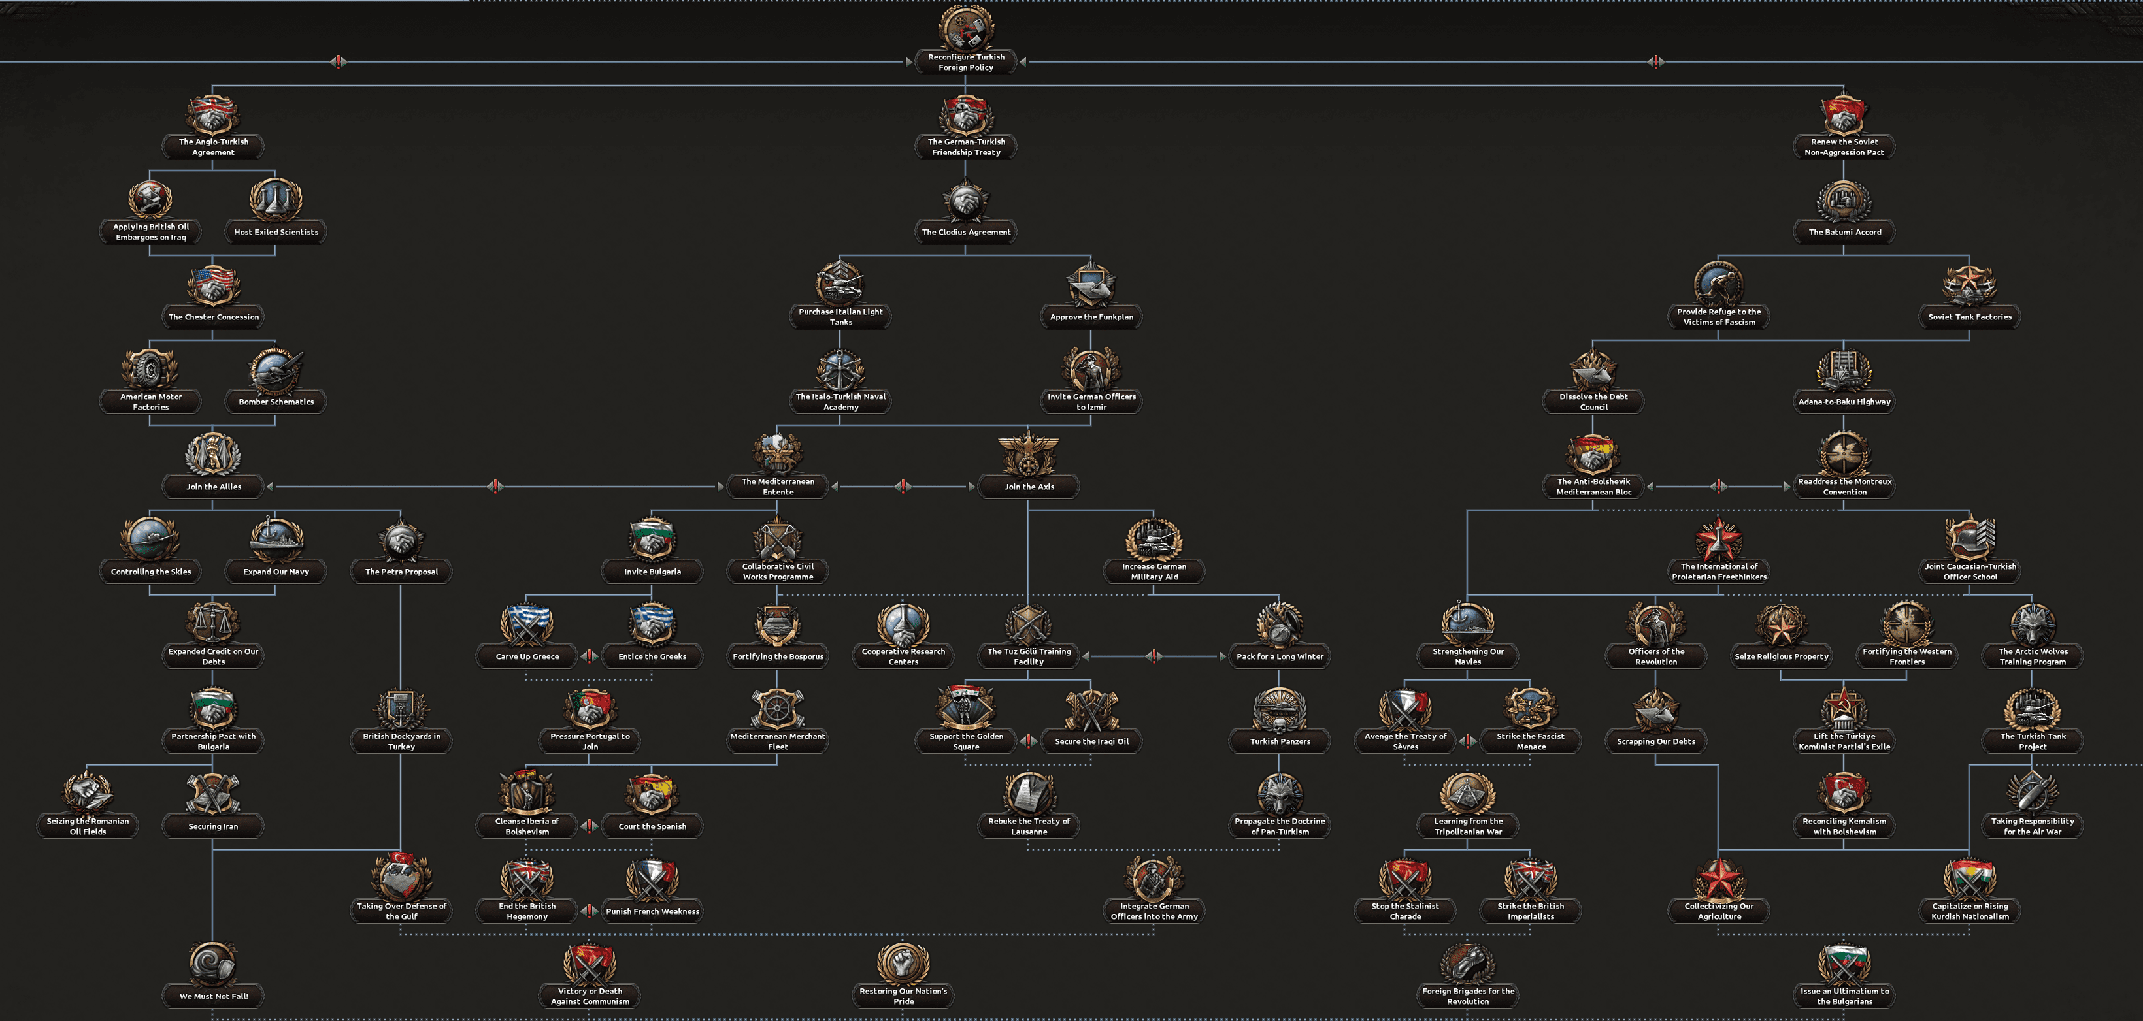
Task: Click exclusivity marker between Mediterranean Entente and Join the Axis
Action: pos(903,487)
